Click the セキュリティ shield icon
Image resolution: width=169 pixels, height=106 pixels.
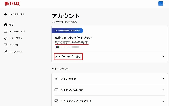[x=6, y=38]
